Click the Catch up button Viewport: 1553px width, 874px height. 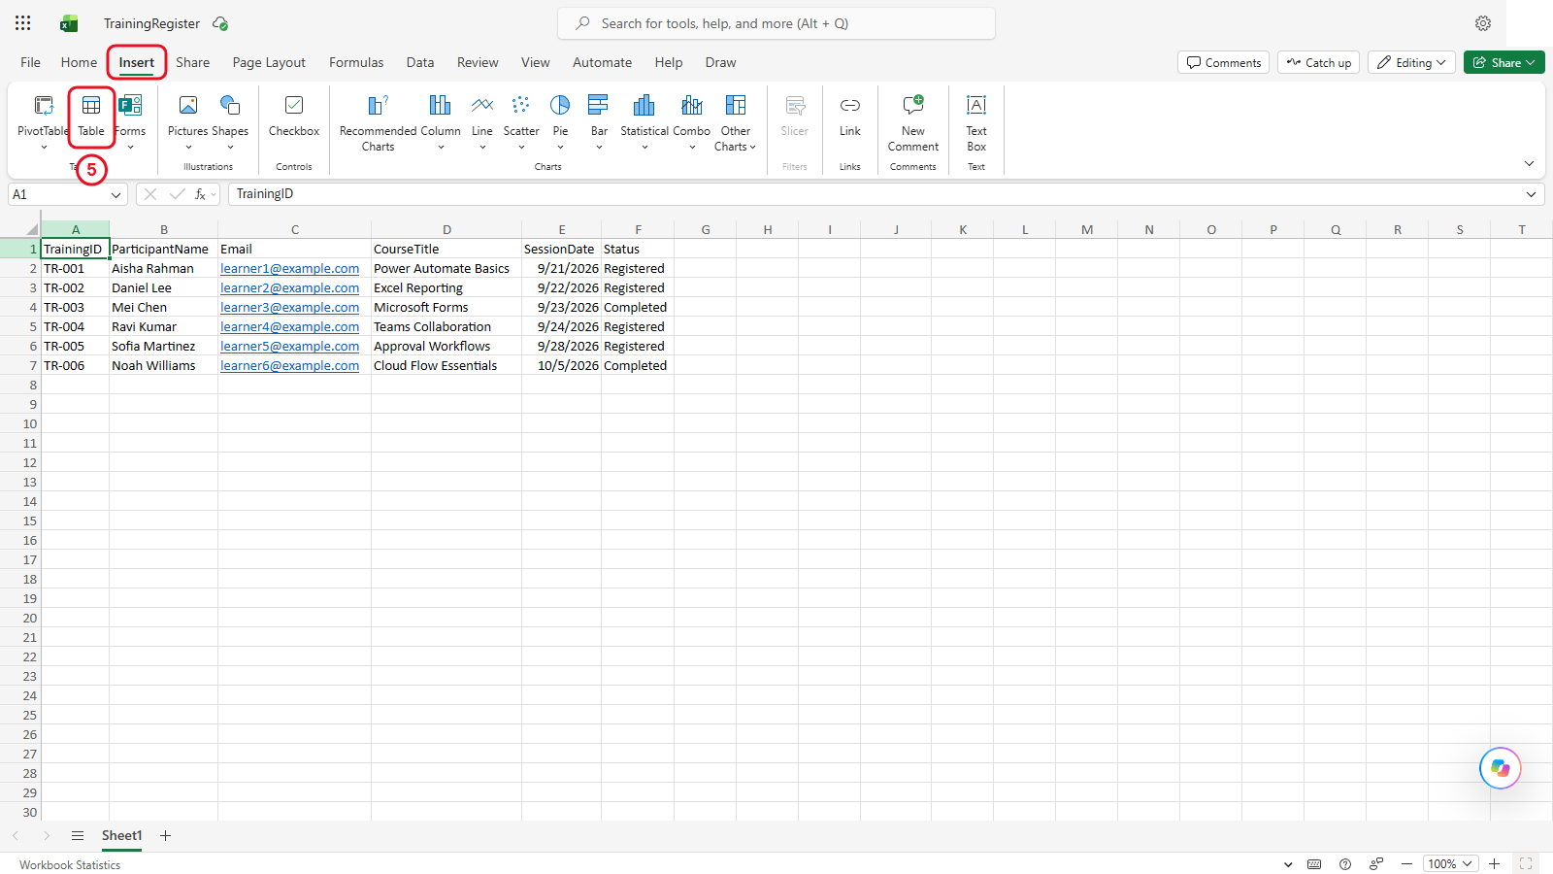coord(1319,62)
